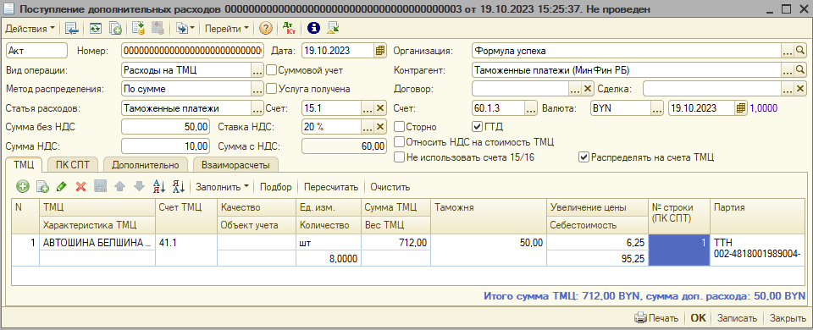Click the Очистить button
813x330 pixels.
pos(390,186)
